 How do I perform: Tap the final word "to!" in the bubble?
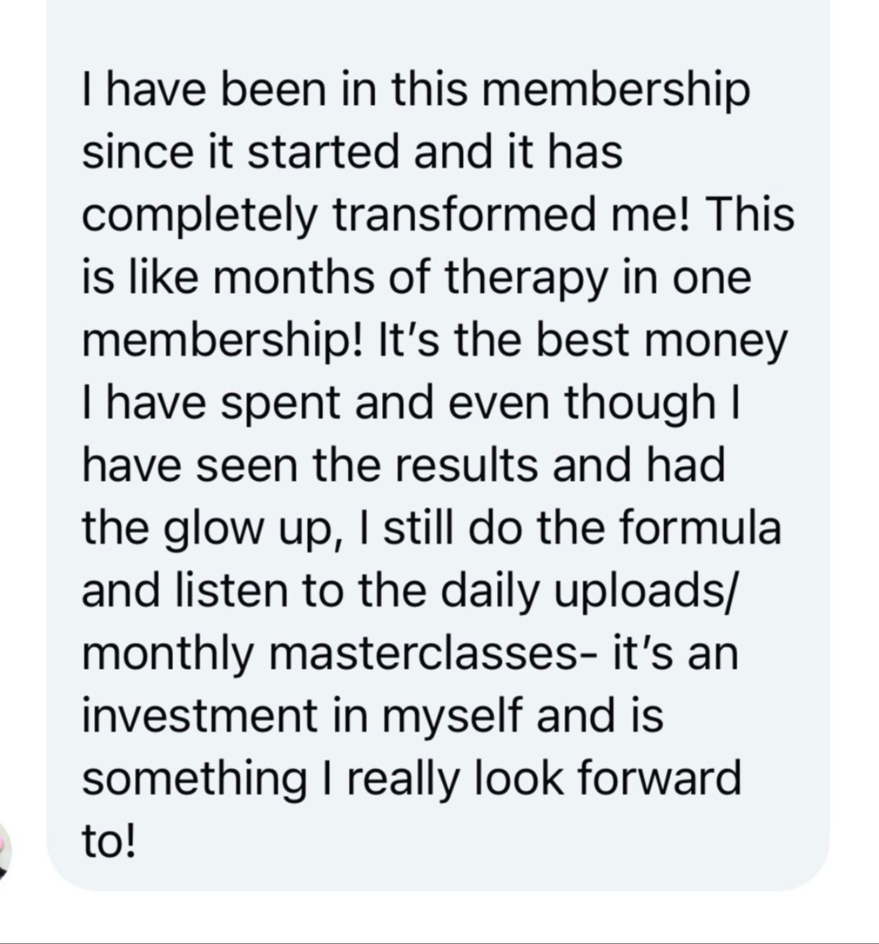click(x=110, y=842)
